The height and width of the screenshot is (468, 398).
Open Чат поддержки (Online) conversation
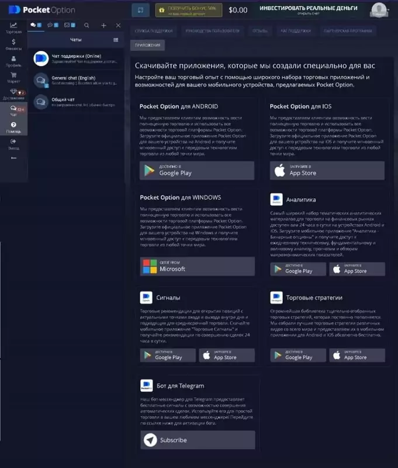pos(75,58)
